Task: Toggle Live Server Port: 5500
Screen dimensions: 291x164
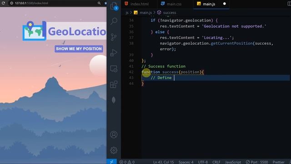Action: click(257, 162)
